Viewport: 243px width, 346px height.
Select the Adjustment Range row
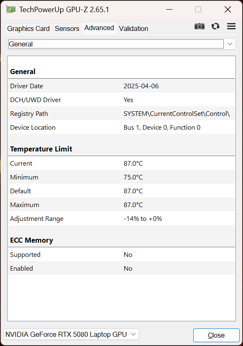pos(121,218)
